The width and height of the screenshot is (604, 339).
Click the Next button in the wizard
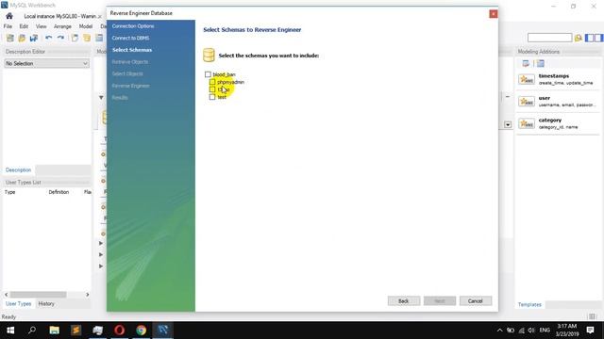coord(440,301)
